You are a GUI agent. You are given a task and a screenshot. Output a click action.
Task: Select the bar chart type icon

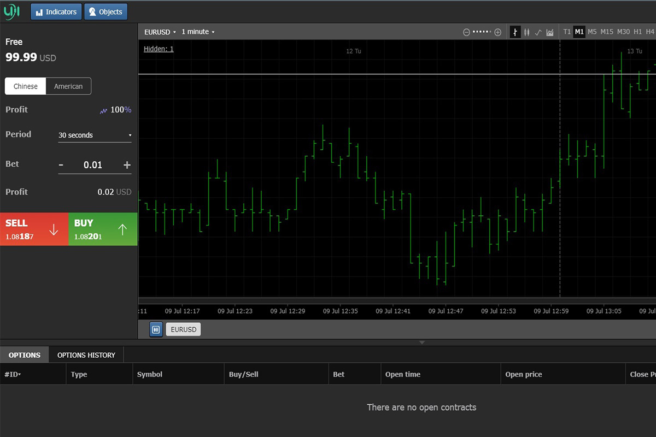point(515,32)
